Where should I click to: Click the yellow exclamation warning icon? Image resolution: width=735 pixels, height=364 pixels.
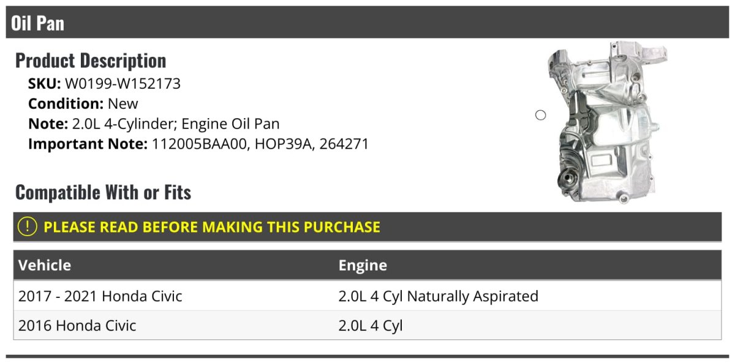[x=28, y=227]
